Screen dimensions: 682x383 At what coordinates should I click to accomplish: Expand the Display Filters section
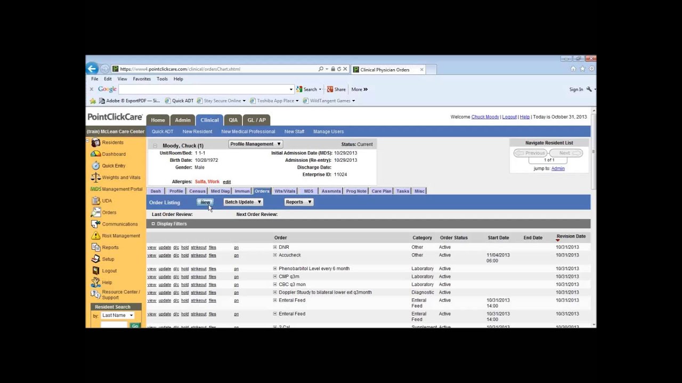[x=153, y=224]
